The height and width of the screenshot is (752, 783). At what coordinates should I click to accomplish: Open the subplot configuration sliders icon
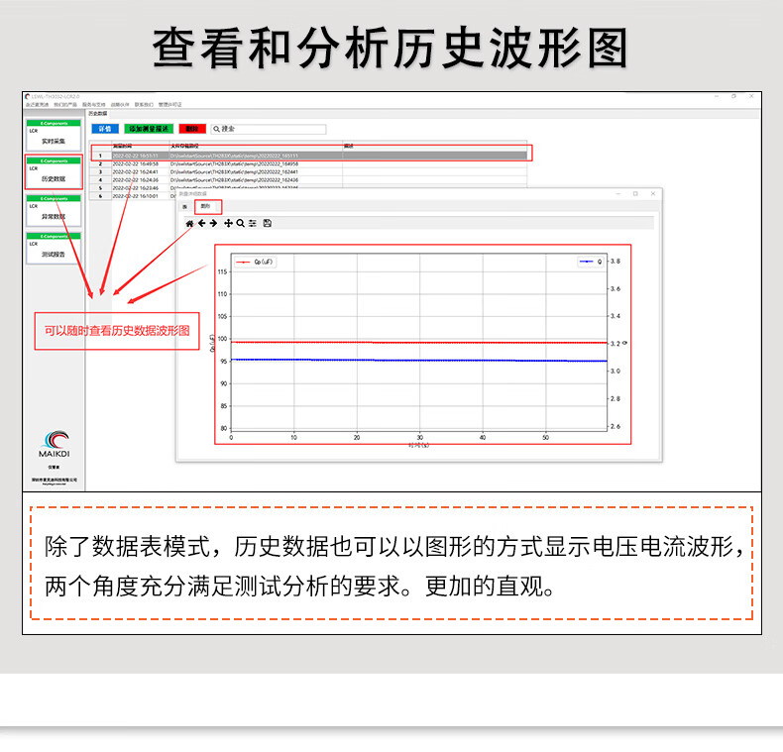click(253, 223)
